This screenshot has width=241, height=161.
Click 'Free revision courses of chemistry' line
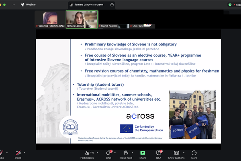coord(152,71)
